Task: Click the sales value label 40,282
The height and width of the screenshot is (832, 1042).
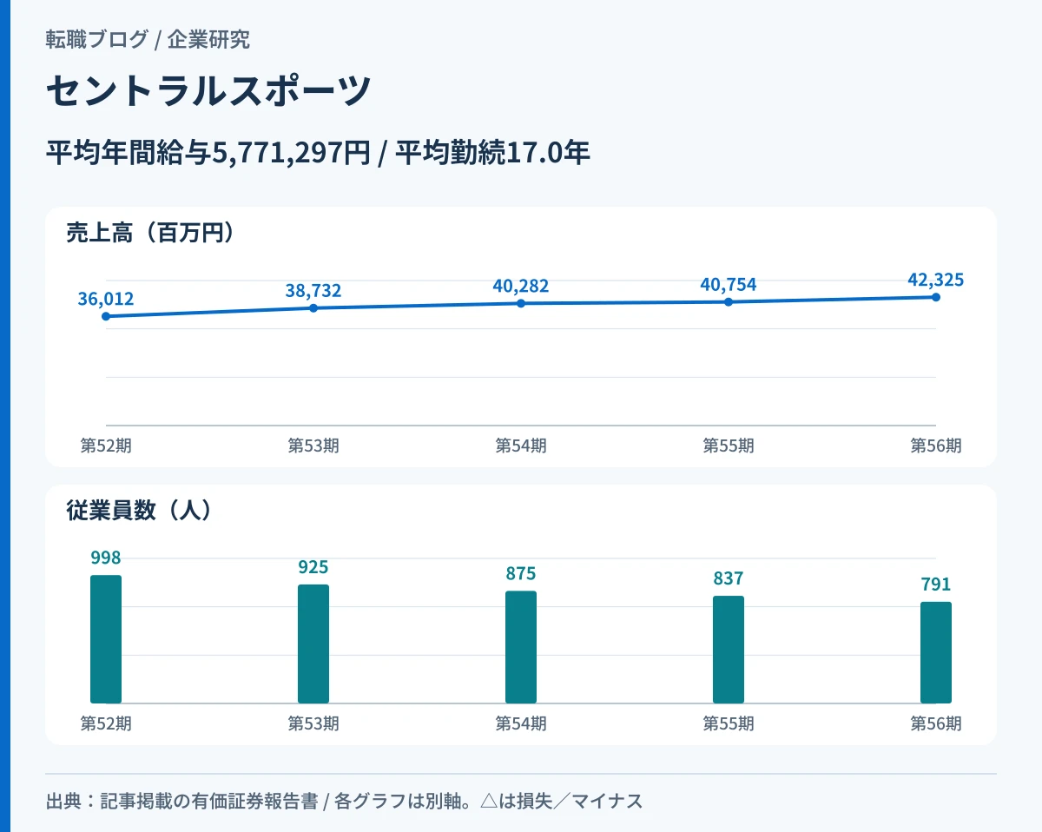Action: tap(521, 287)
